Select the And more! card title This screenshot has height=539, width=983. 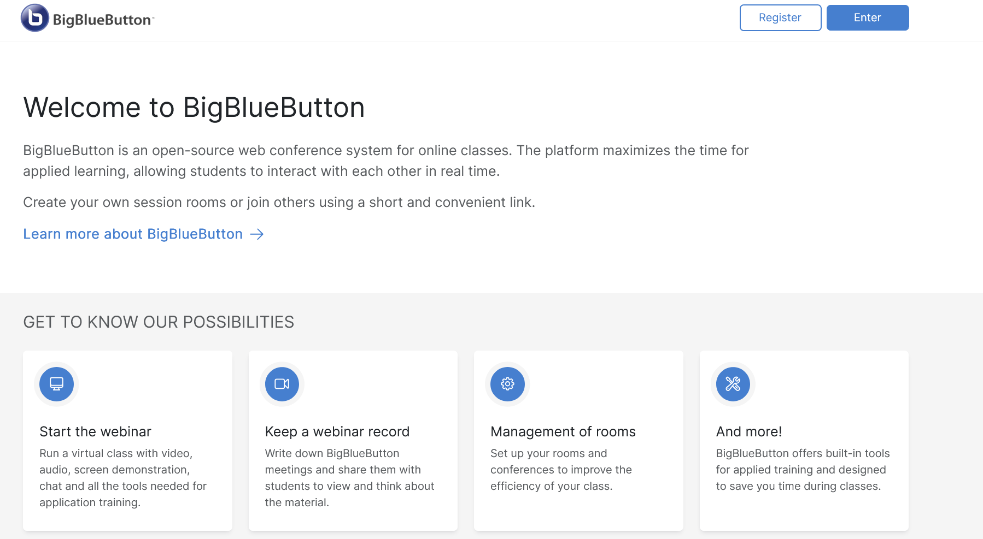click(748, 431)
